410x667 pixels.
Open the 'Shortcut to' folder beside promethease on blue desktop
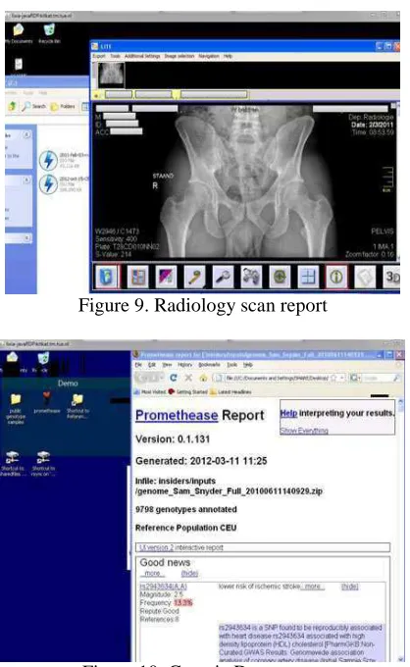(x=77, y=406)
